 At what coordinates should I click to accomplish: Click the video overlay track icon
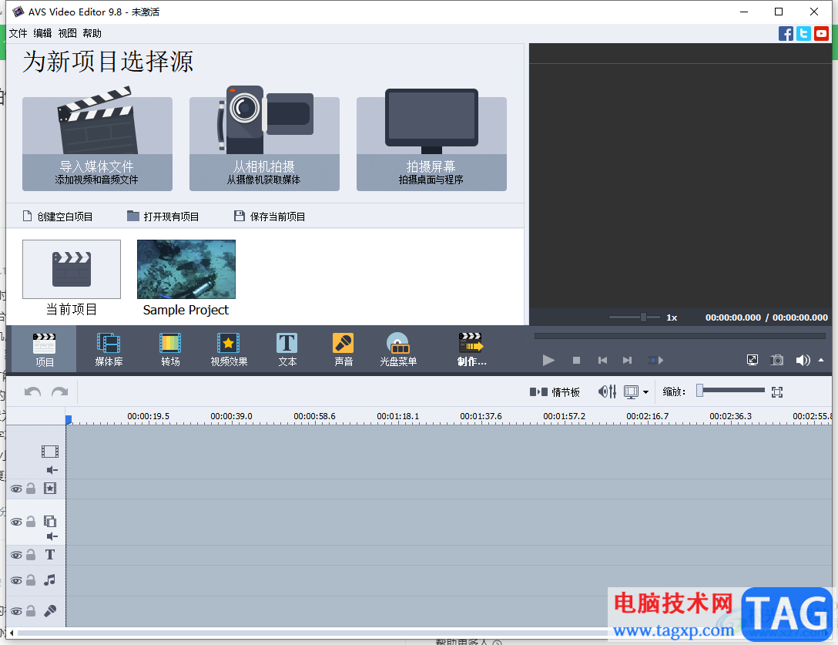coord(50,521)
